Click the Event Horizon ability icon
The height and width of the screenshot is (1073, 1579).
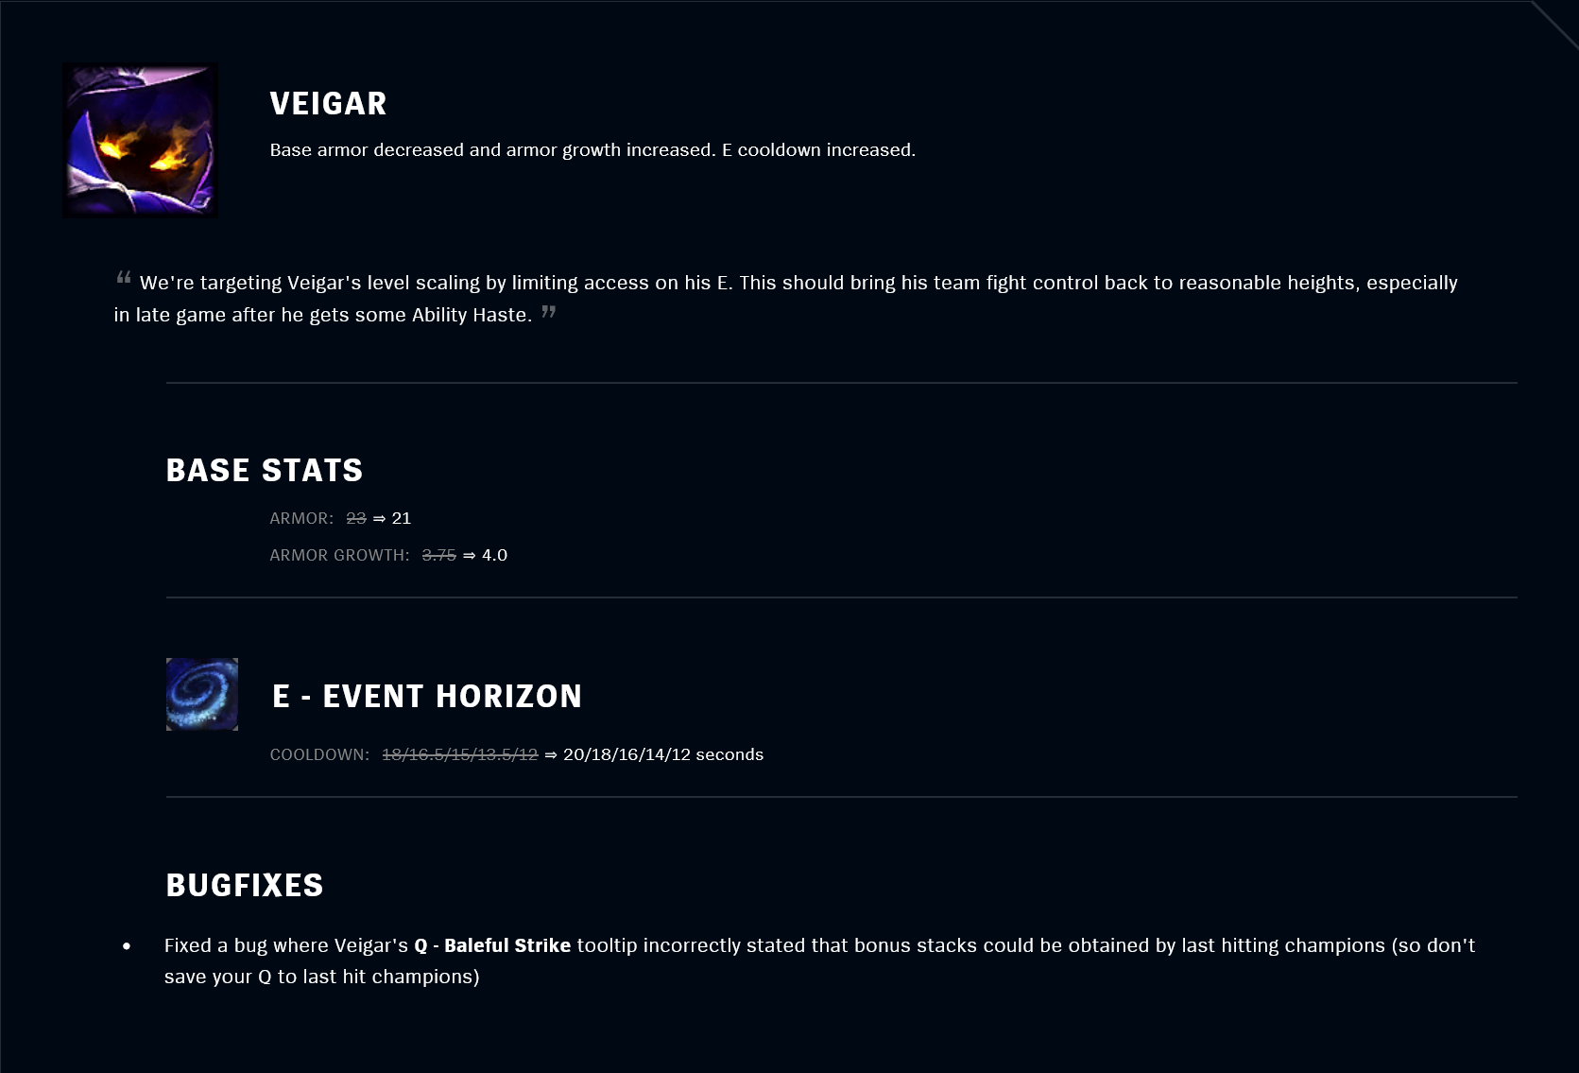[x=202, y=694]
